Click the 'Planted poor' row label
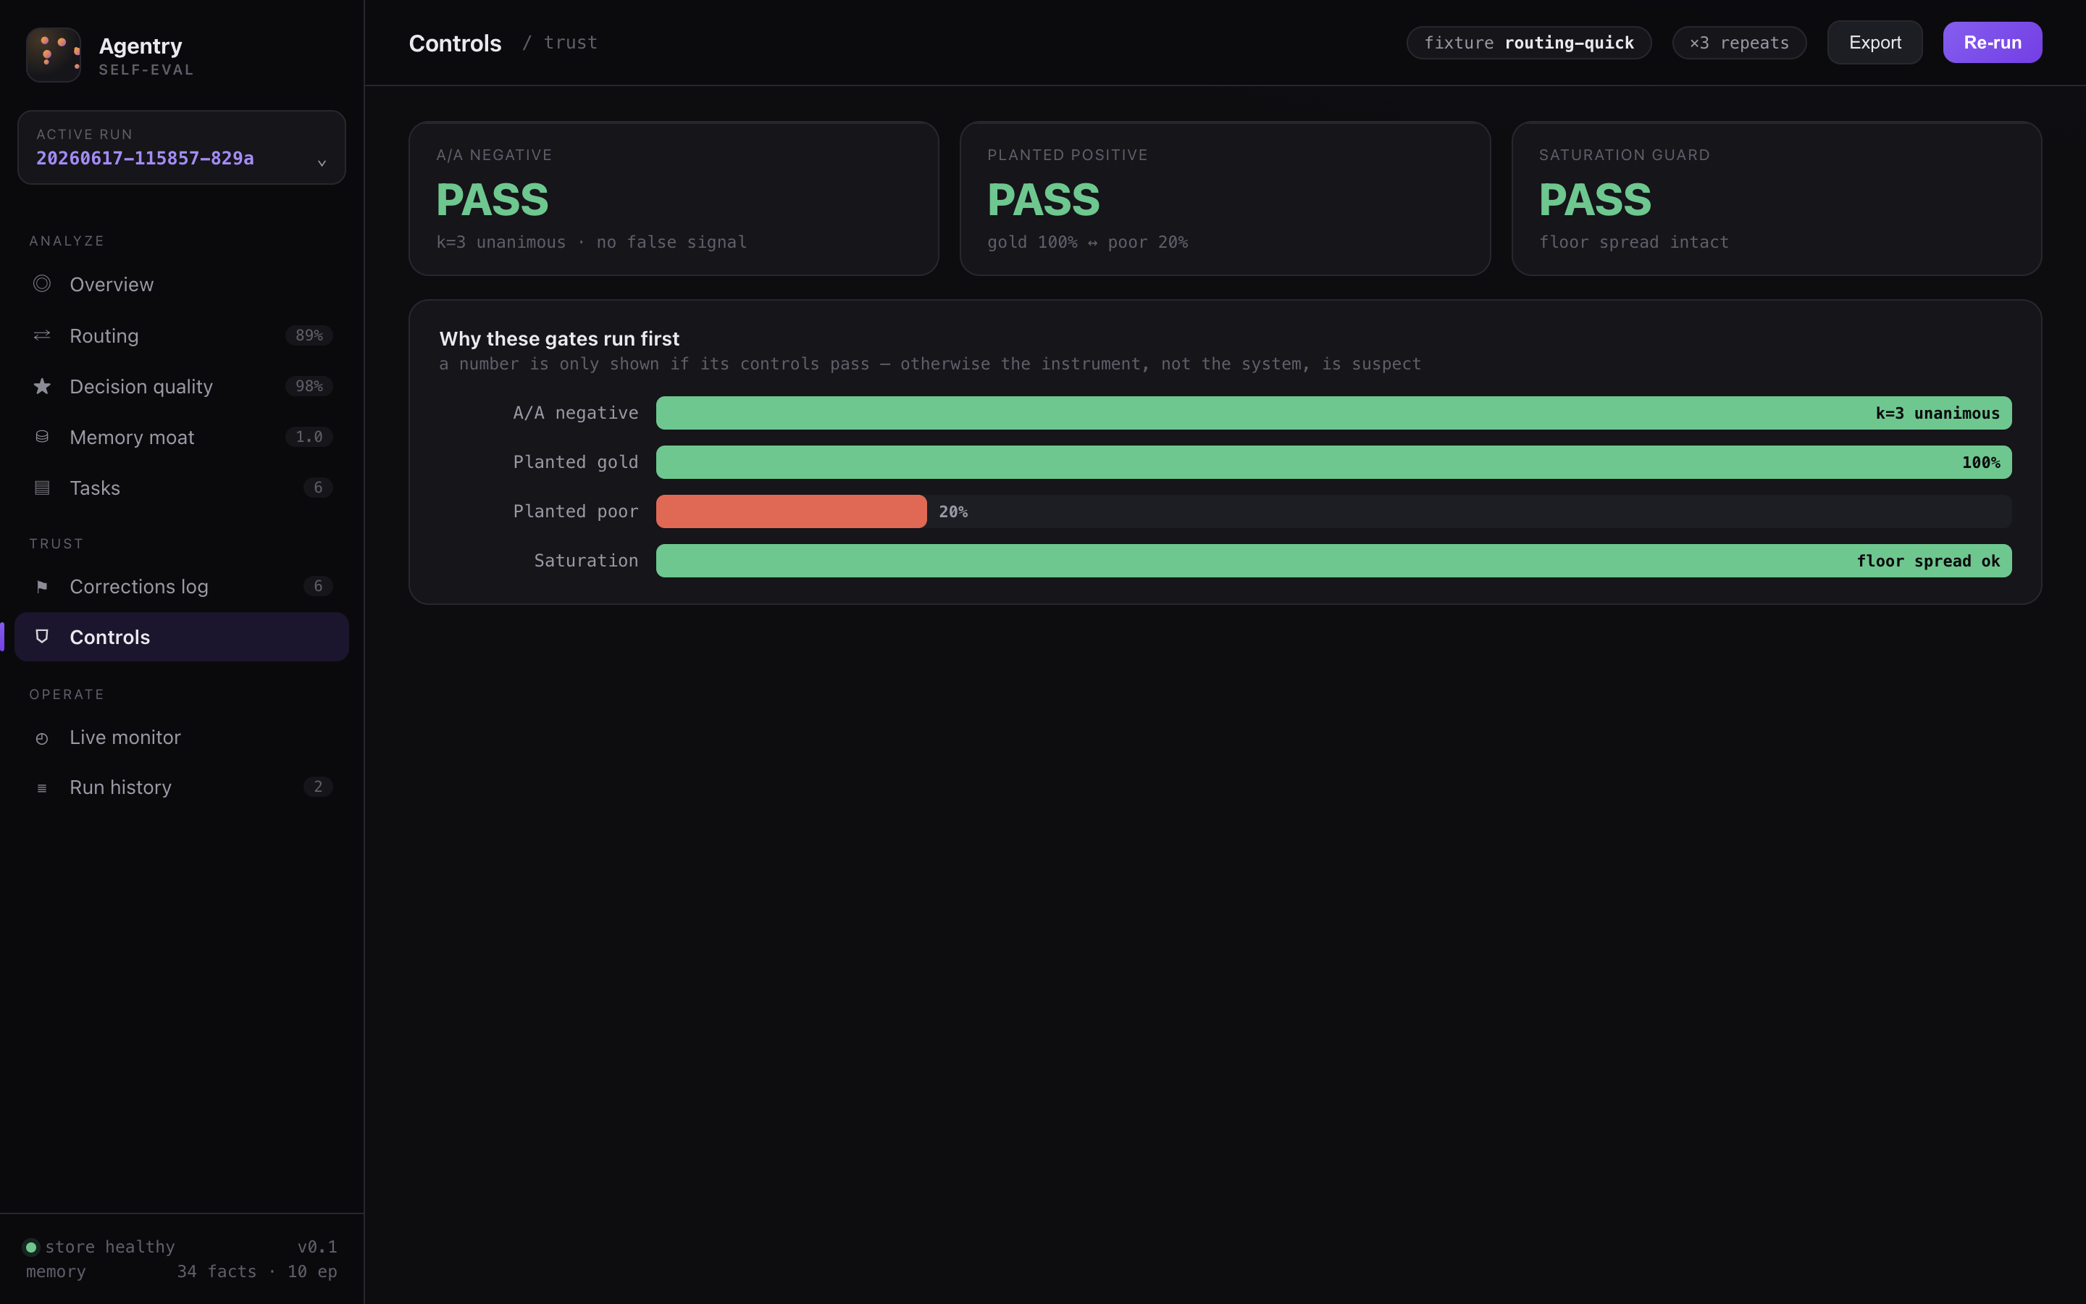The image size is (2086, 1304). tap(576, 511)
